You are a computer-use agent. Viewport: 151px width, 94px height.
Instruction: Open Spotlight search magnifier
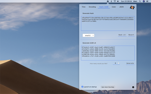(x=140, y=1)
